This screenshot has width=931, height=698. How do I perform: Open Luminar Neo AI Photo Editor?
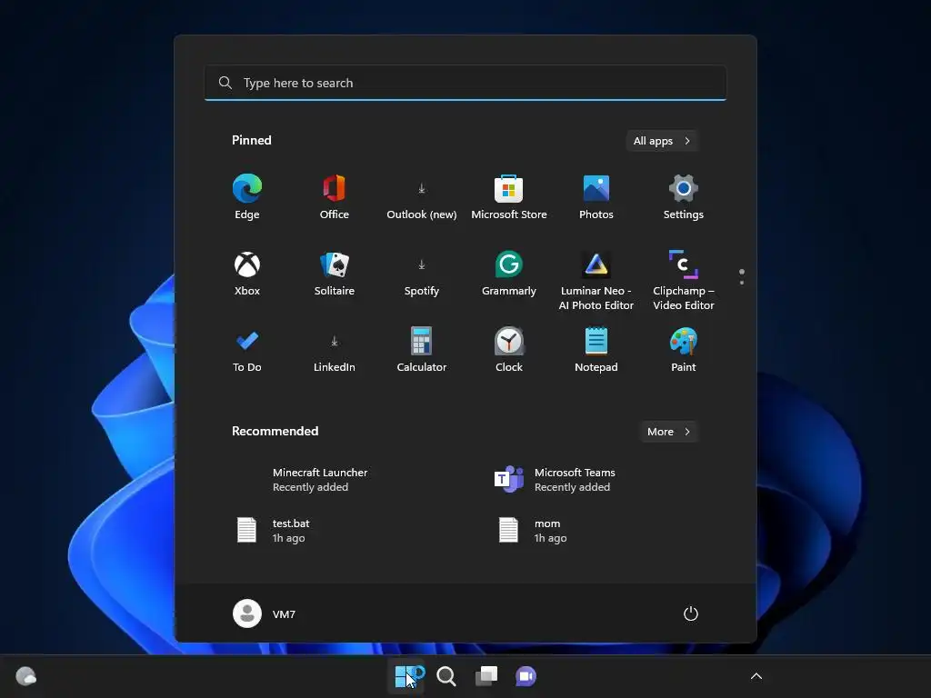(x=596, y=281)
